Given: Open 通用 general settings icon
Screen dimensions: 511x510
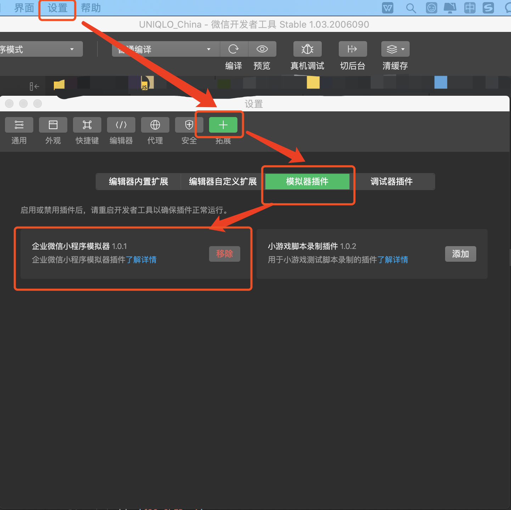Looking at the screenshot, I should pyautogui.click(x=19, y=125).
